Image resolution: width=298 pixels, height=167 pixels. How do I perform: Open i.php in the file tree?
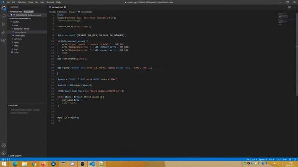pyautogui.click(x=16, y=52)
